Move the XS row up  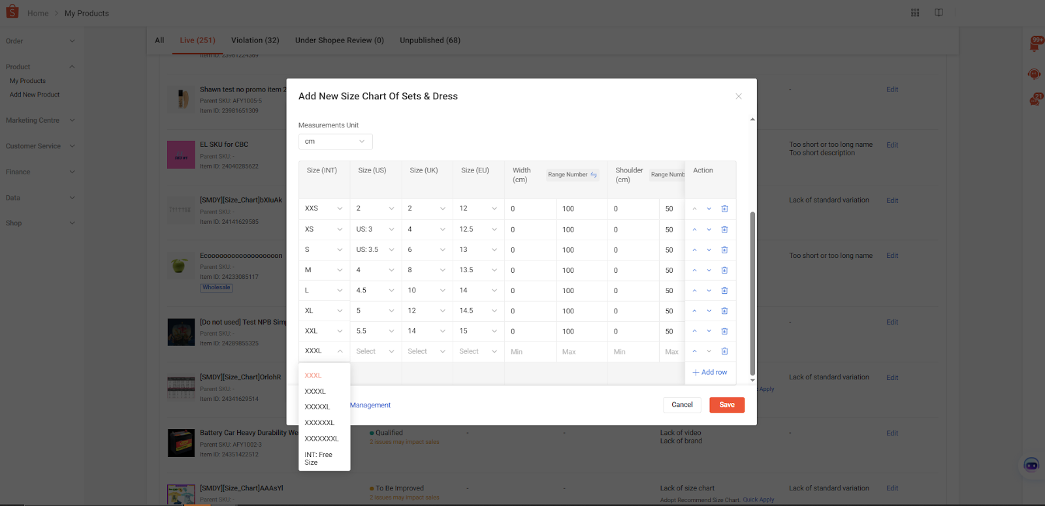[x=694, y=230]
